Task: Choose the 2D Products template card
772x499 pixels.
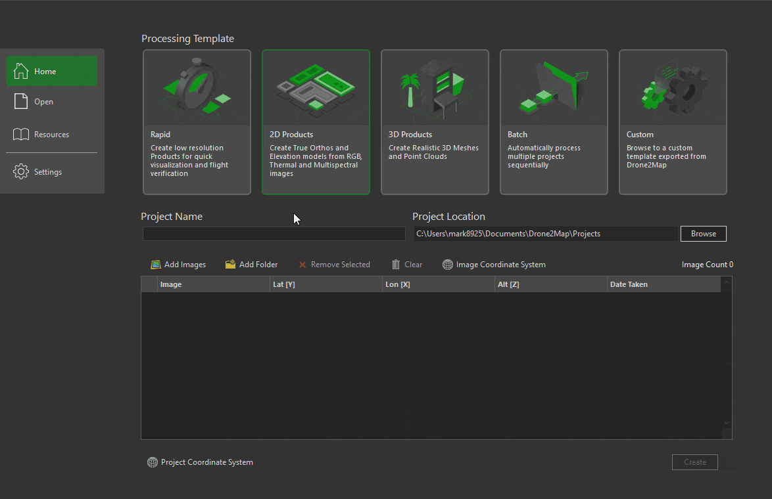Action: point(316,122)
